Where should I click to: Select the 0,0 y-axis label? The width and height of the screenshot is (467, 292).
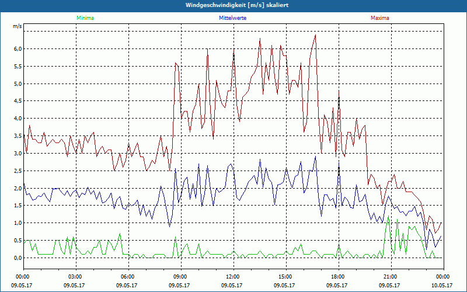coord(18,258)
